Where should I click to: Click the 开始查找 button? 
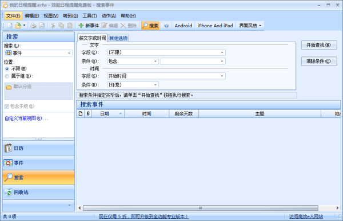click(319, 45)
